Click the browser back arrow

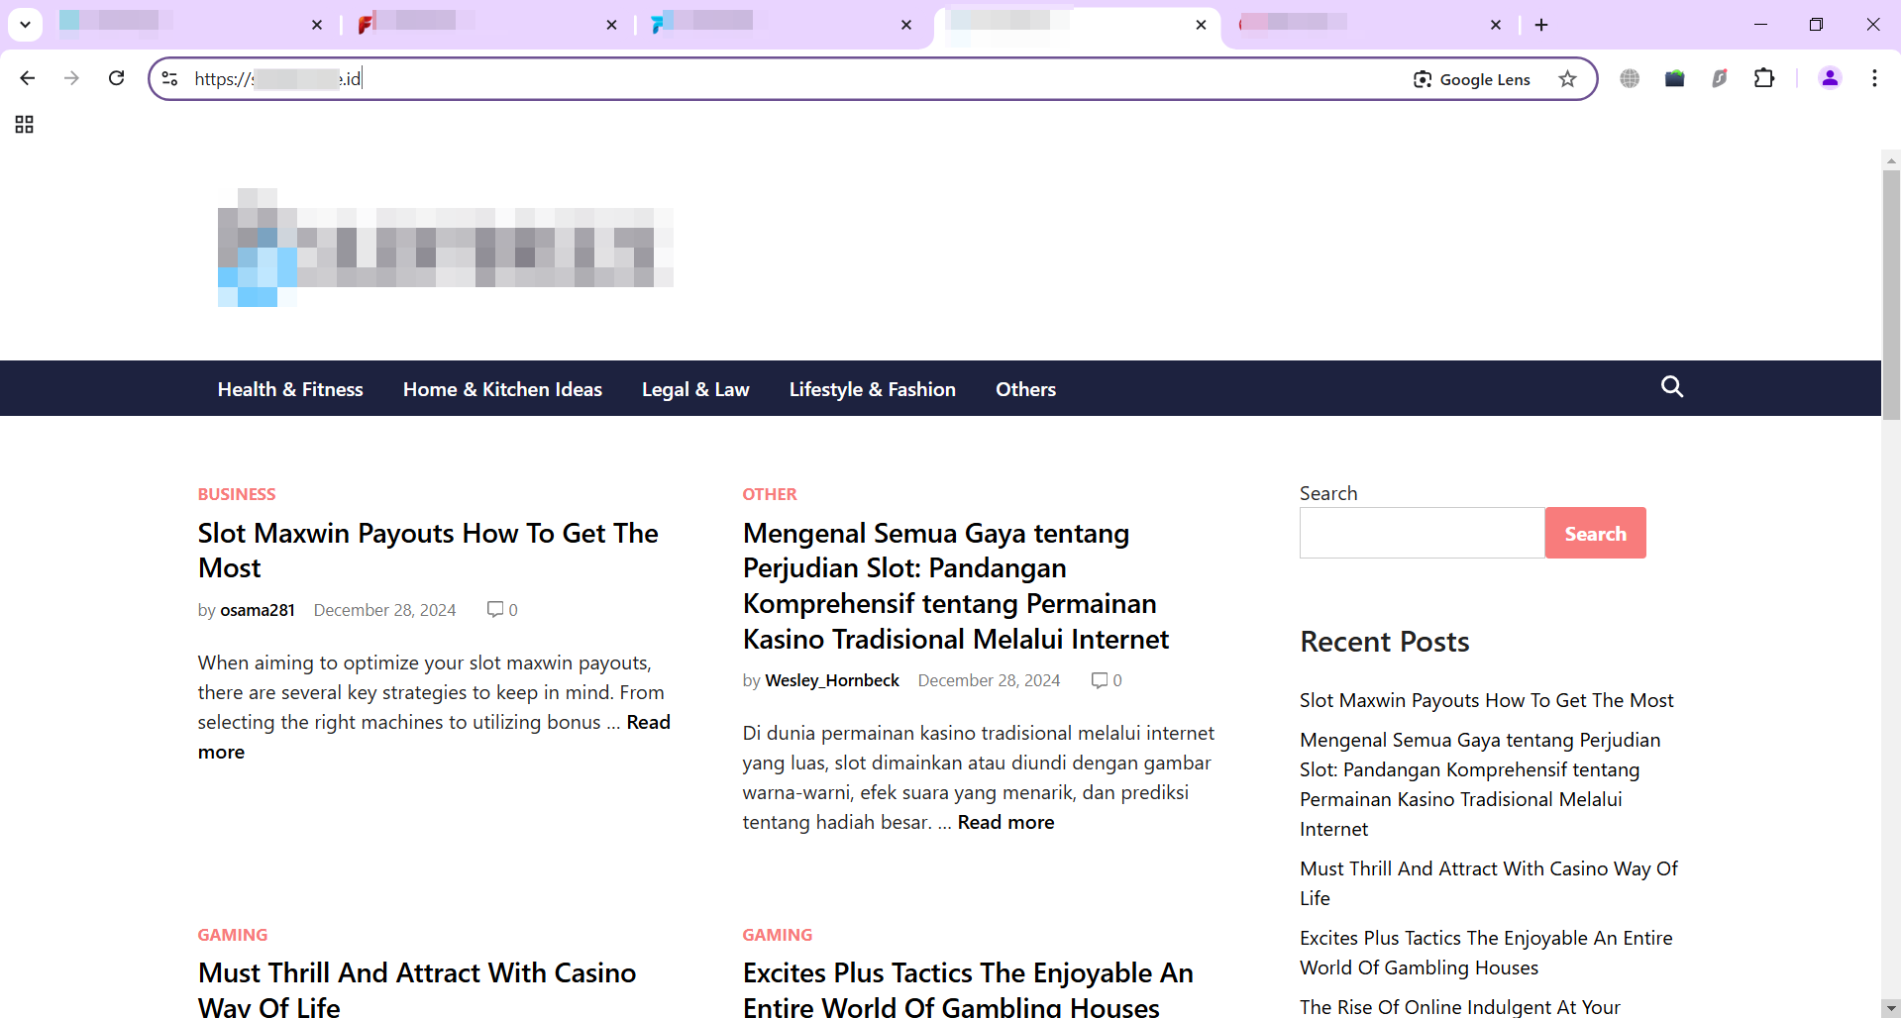(28, 78)
